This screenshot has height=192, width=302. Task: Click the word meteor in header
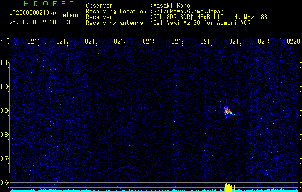[70, 15]
